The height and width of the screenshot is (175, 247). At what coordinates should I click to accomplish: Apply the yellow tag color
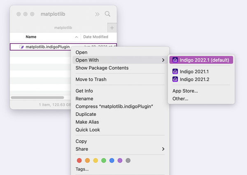pos(96,161)
